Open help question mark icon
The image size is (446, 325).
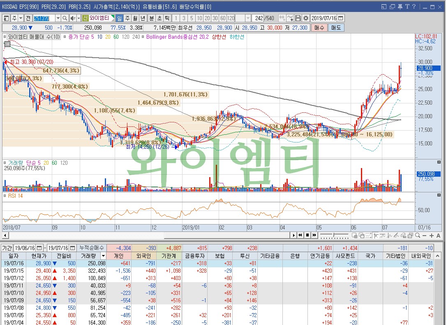[414, 7]
